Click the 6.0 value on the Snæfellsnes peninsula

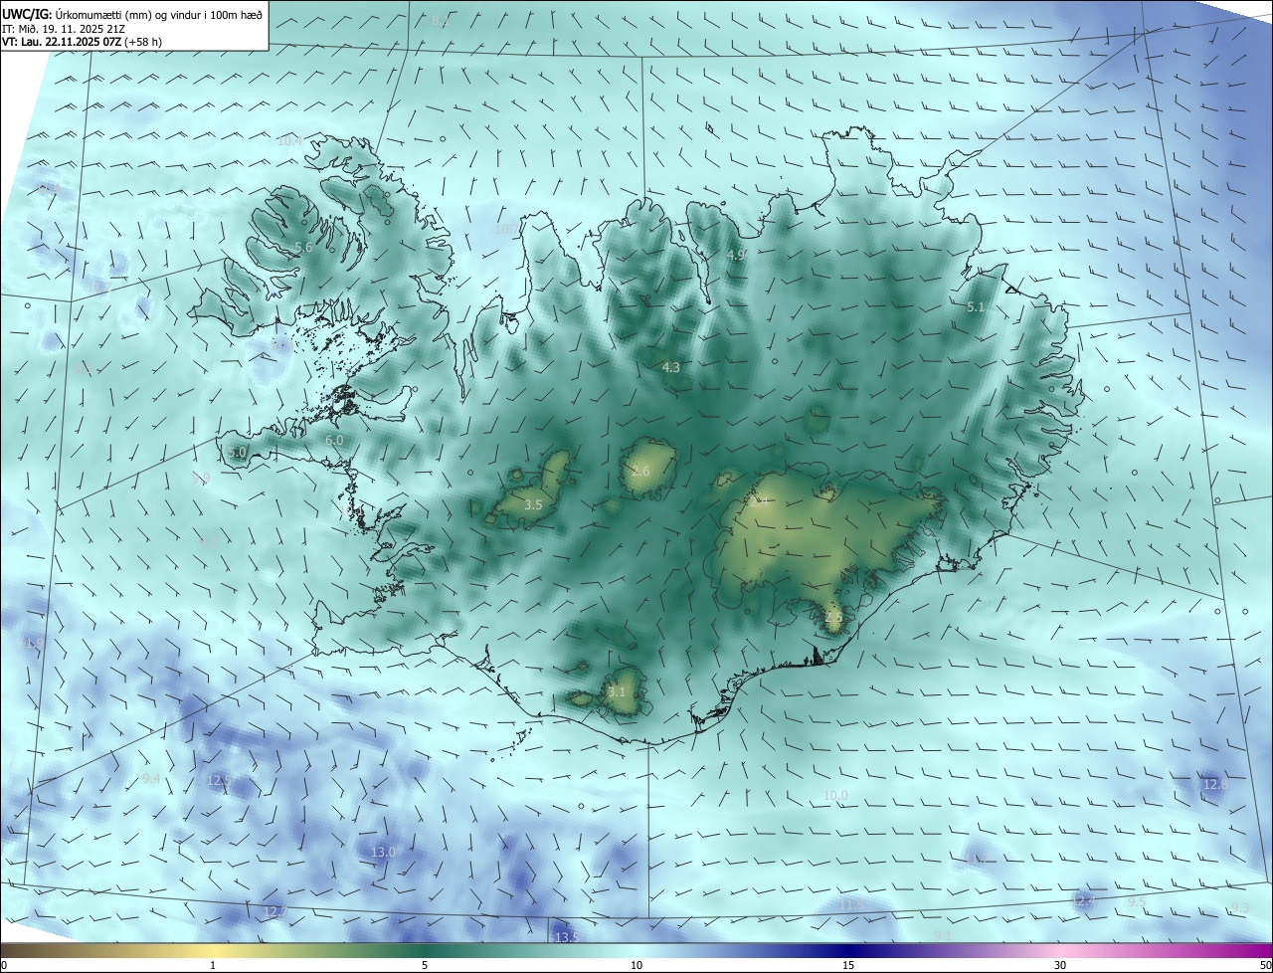coord(334,440)
